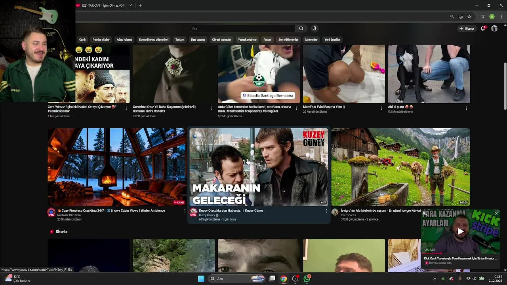Show hidden tray icons chevron
507x285 pixels.
tap(435, 279)
